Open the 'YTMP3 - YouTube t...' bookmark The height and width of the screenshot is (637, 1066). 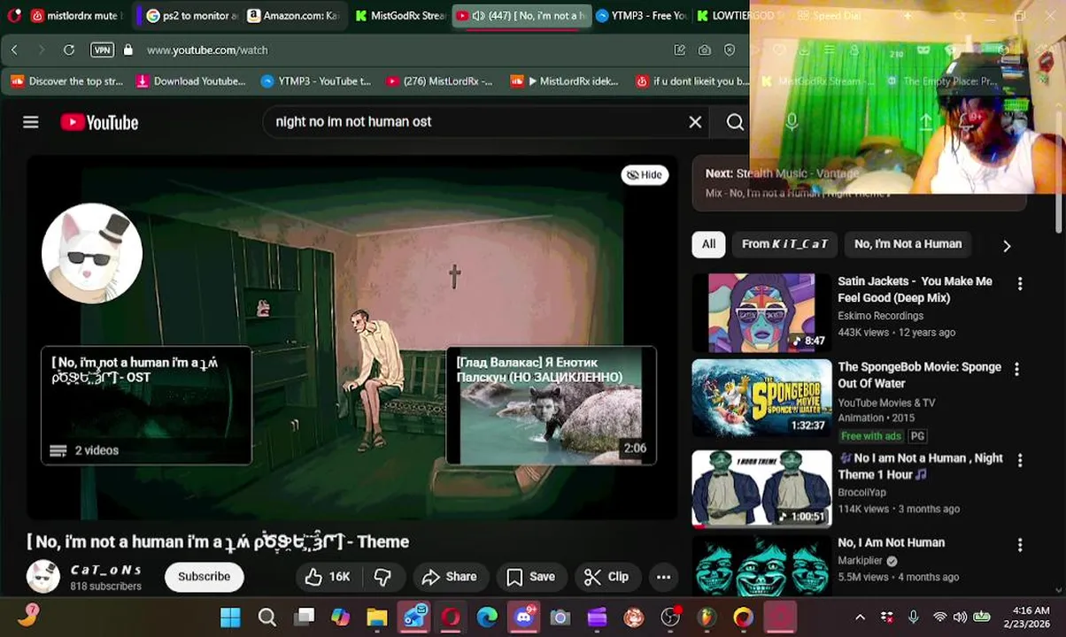pos(316,81)
